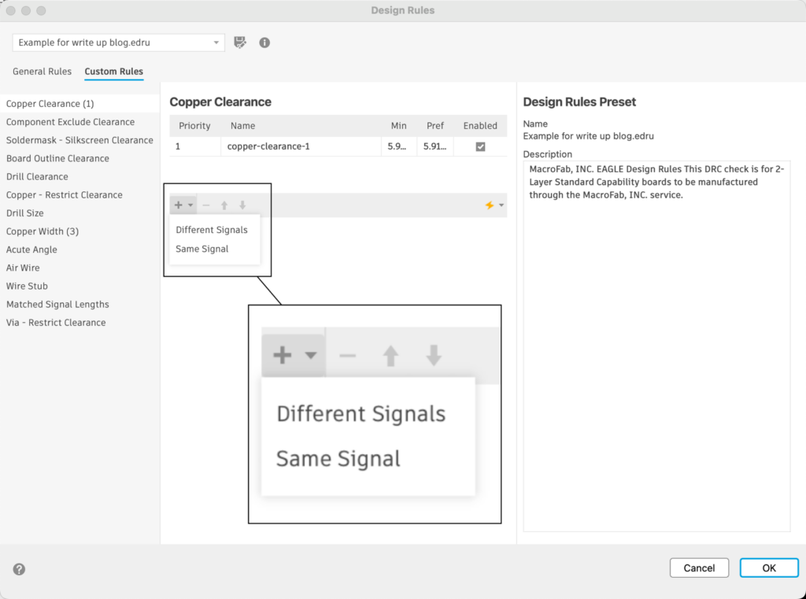Viewport: 806px width, 599px height.
Task: Click the minus icon in the small rule toolbar
Action: [206, 205]
